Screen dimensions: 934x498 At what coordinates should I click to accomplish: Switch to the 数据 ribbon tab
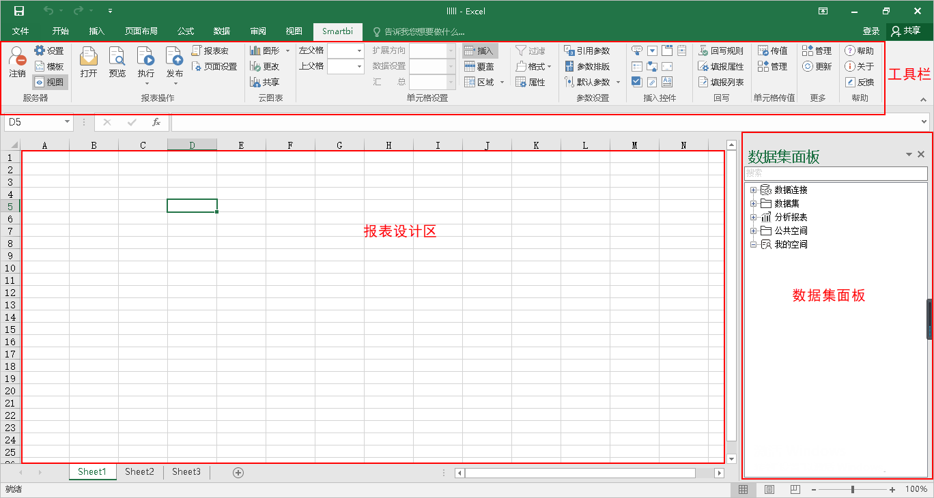[x=222, y=31]
